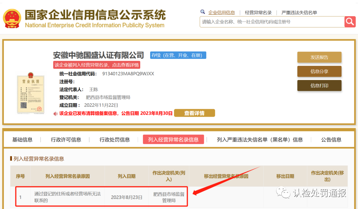Open the 列入经营异常名录信息 tab
358x209 pixels.
coord(173,140)
